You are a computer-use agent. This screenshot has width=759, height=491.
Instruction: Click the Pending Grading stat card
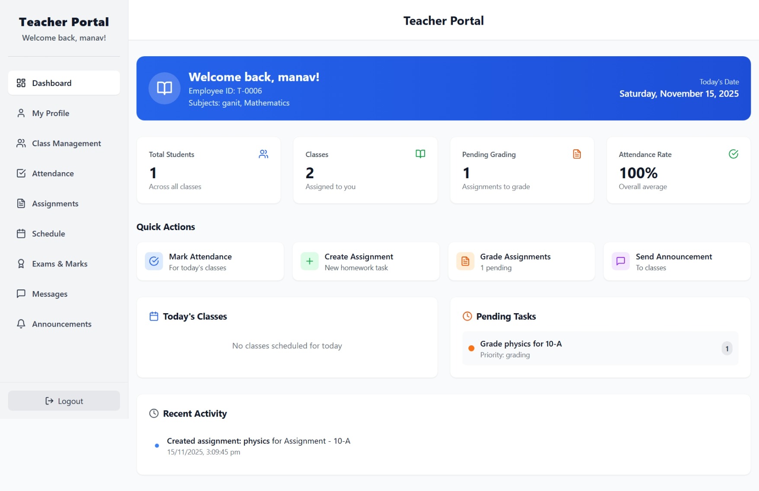pyautogui.click(x=522, y=170)
